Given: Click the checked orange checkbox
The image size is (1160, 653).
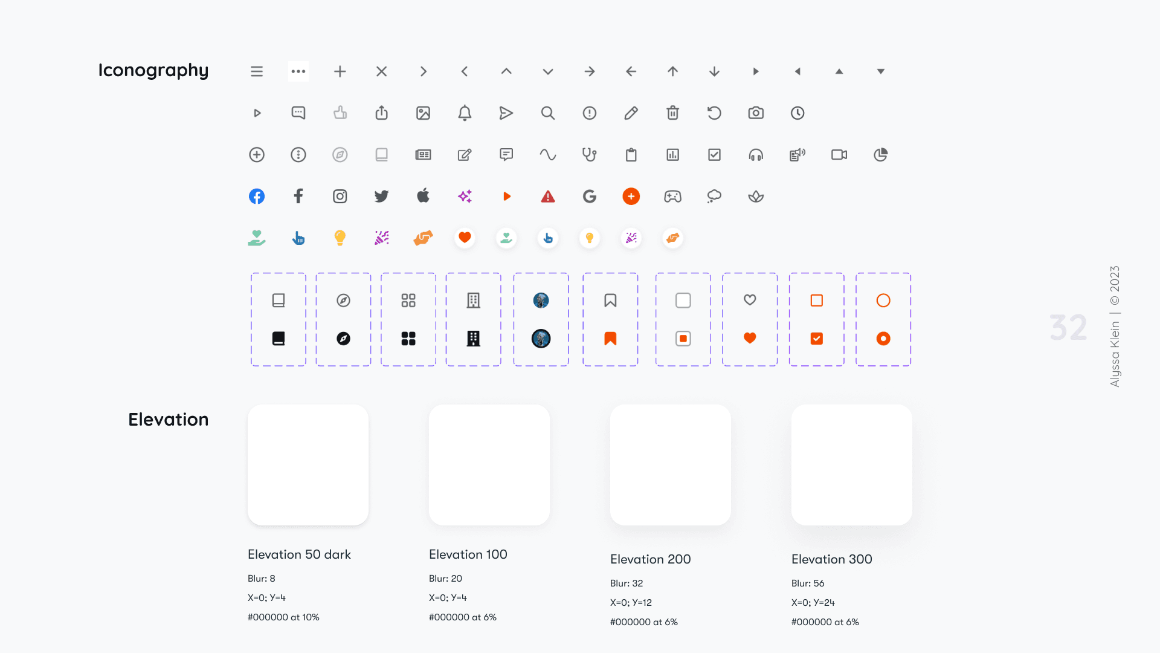Looking at the screenshot, I should (x=817, y=339).
